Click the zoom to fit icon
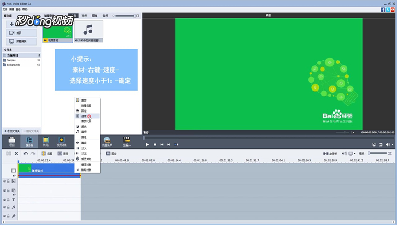 [x=390, y=153]
